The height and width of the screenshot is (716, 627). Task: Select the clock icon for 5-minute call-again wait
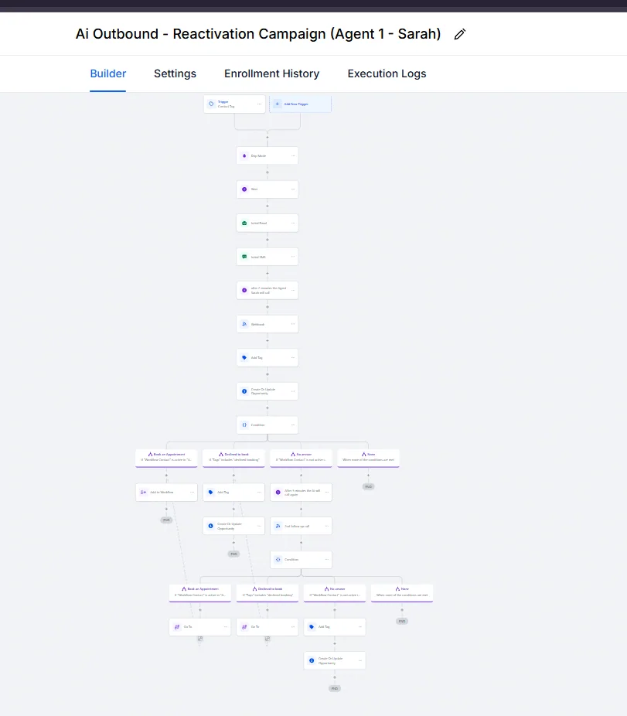tap(278, 493)
